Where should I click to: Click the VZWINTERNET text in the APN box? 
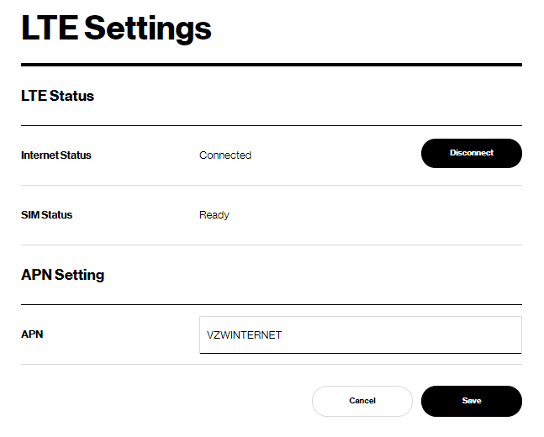(x=245, y=334)
